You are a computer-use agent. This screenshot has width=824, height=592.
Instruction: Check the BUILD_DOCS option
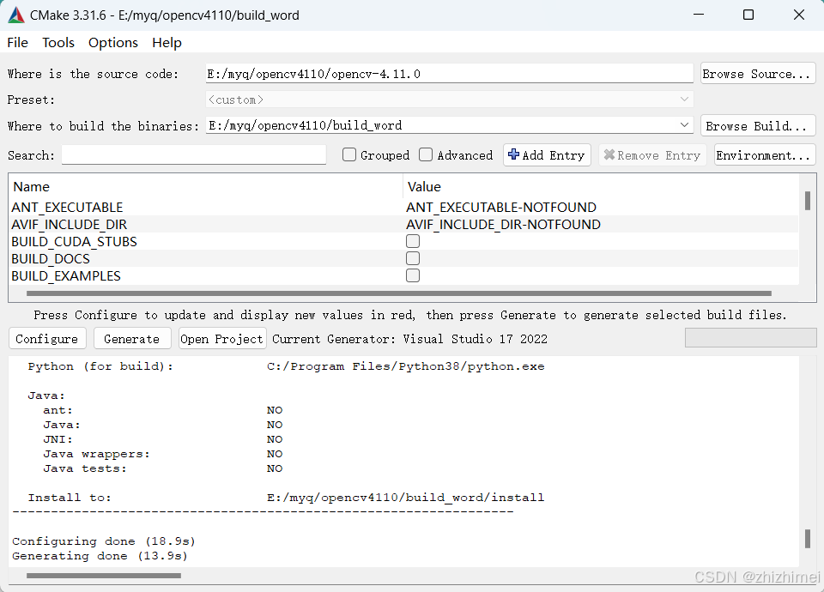[413, 258]
